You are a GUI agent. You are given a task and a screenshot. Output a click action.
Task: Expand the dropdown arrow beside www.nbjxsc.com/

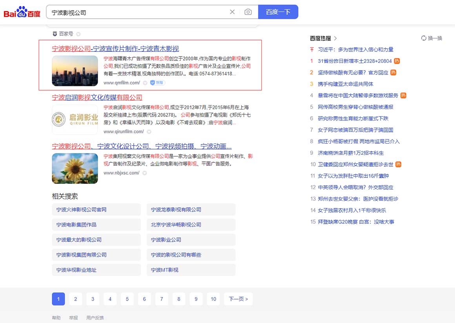point(145,173)
